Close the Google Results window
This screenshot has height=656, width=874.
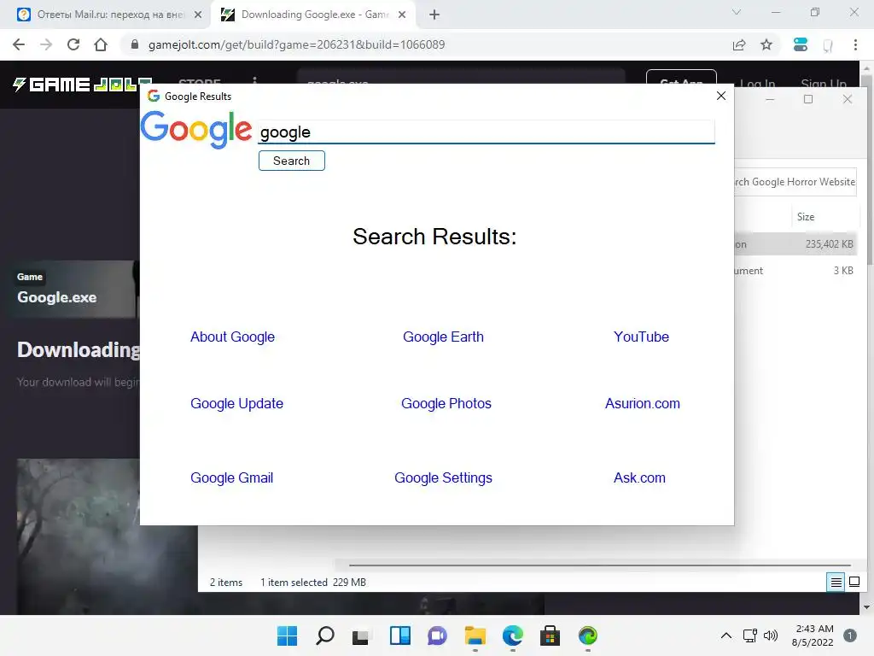[x=720, y=96]
